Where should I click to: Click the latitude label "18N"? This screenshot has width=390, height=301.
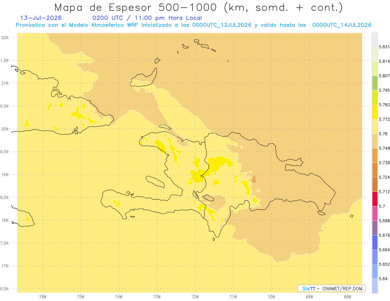pos(6,220)
